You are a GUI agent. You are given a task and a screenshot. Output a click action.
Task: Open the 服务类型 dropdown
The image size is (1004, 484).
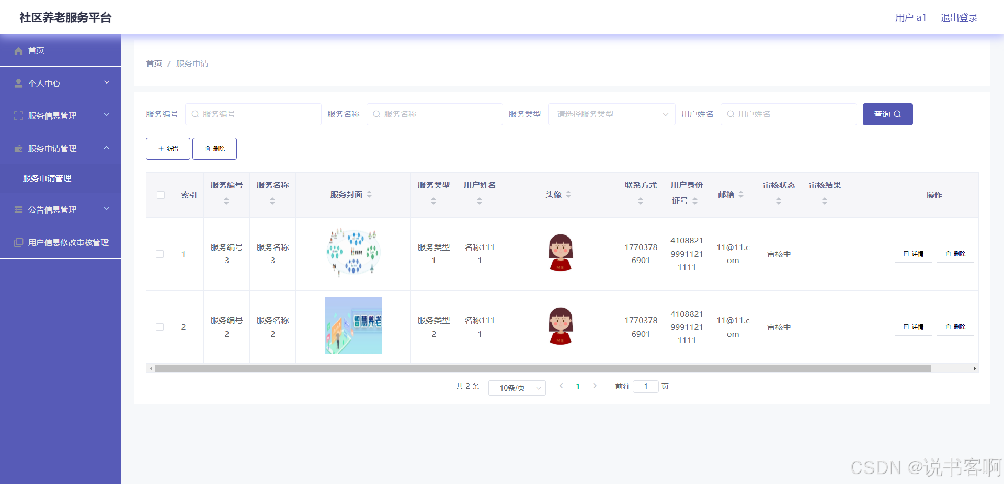tap(611, 114)
